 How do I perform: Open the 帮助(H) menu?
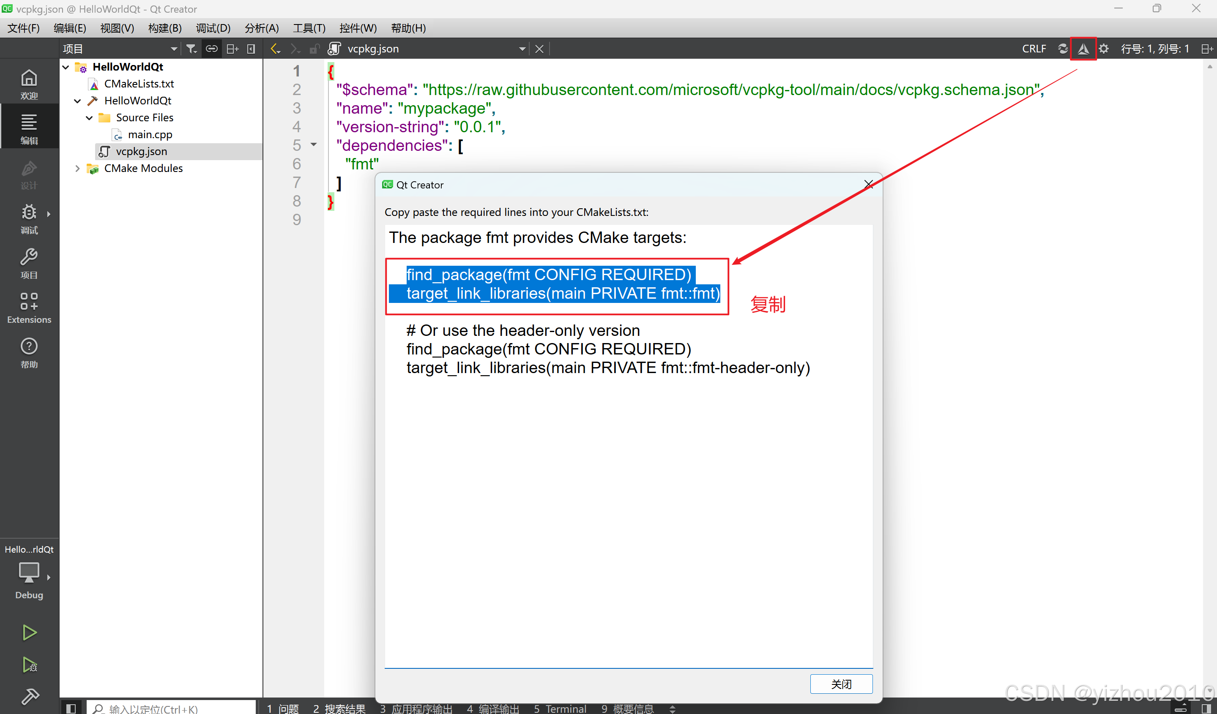pos(408,28)
